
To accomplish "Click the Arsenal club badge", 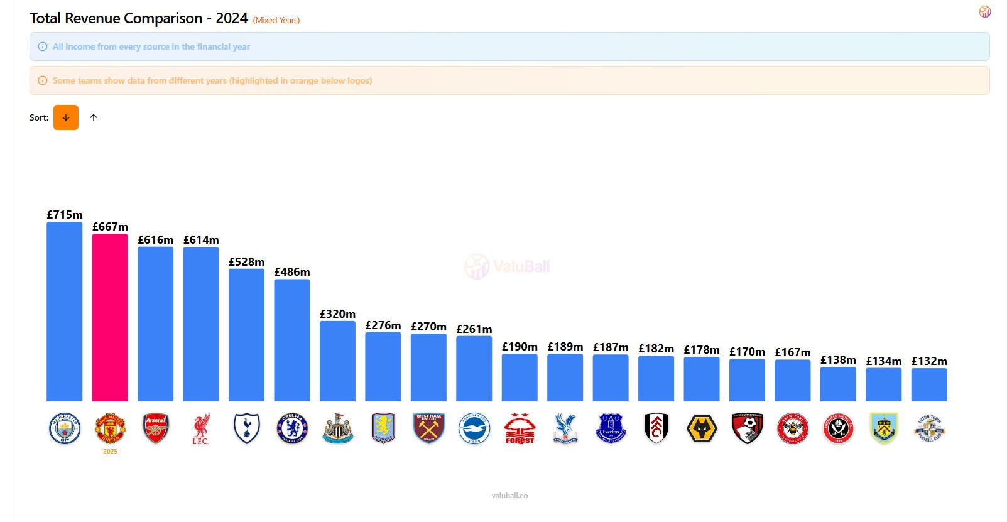I will point(156,428).
